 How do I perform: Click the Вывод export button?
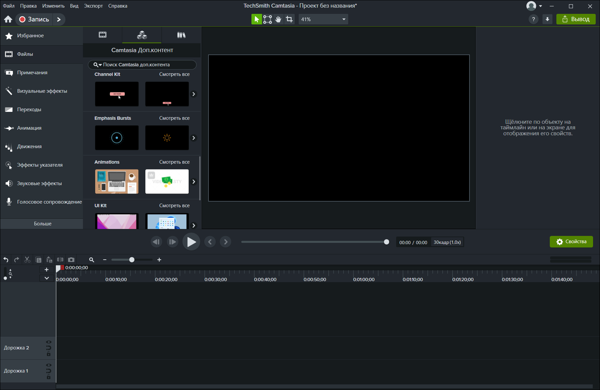pos(576,19)
